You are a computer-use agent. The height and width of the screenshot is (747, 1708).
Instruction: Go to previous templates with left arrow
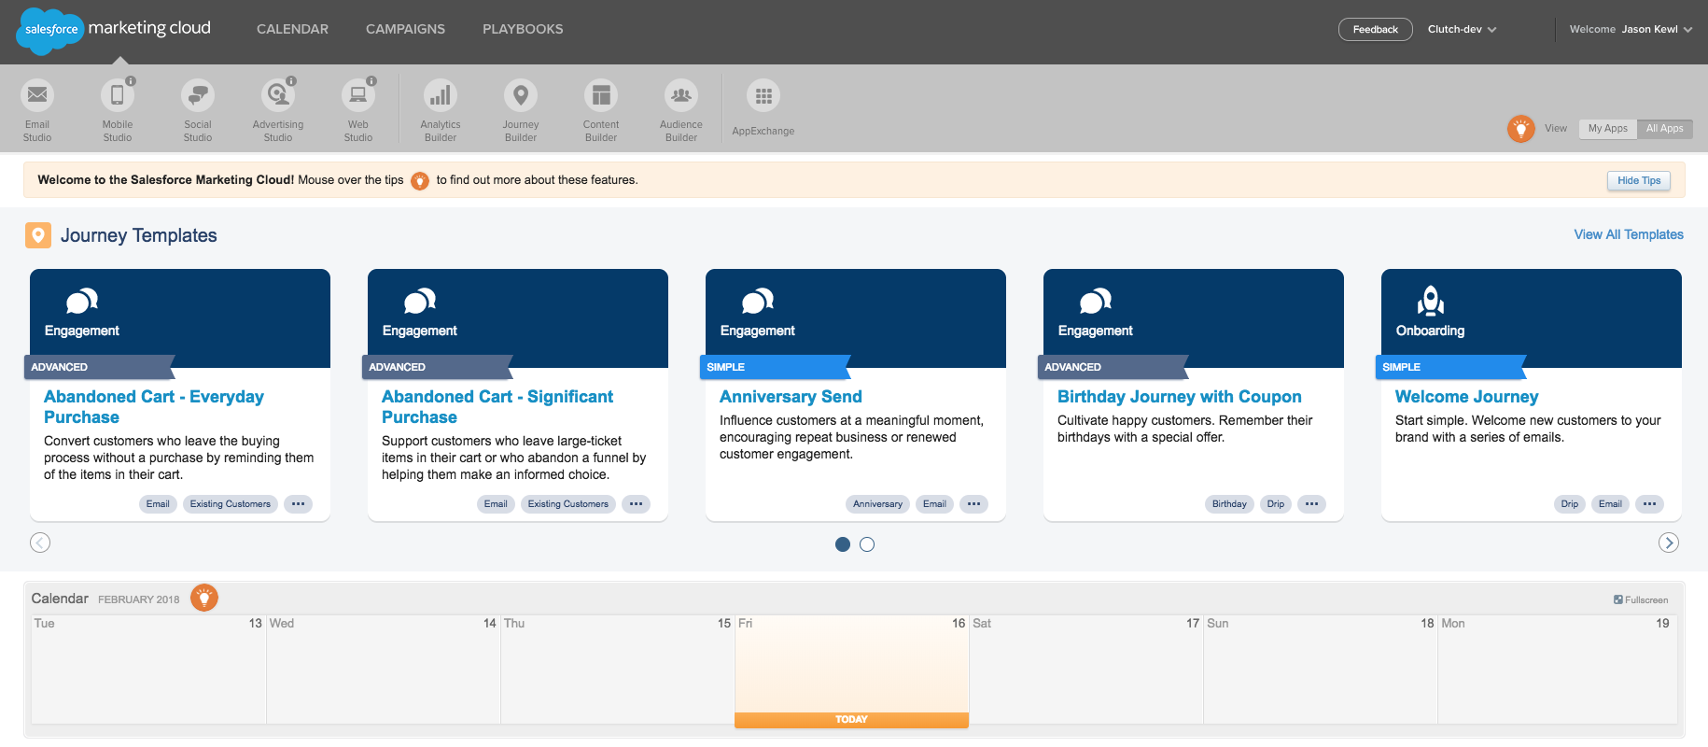tap(40, 543)
